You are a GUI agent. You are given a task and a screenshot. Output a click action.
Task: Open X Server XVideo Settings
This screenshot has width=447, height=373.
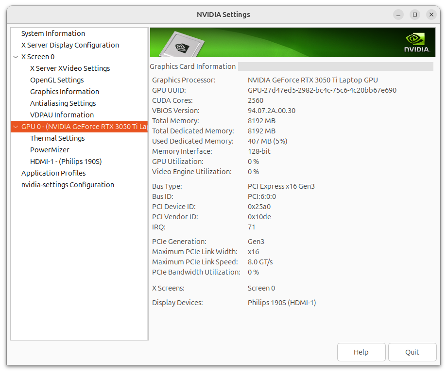70,68
